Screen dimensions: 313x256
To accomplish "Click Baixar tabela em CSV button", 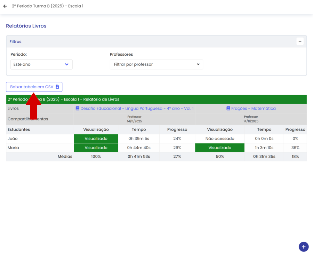I will (x=32, y=87).
